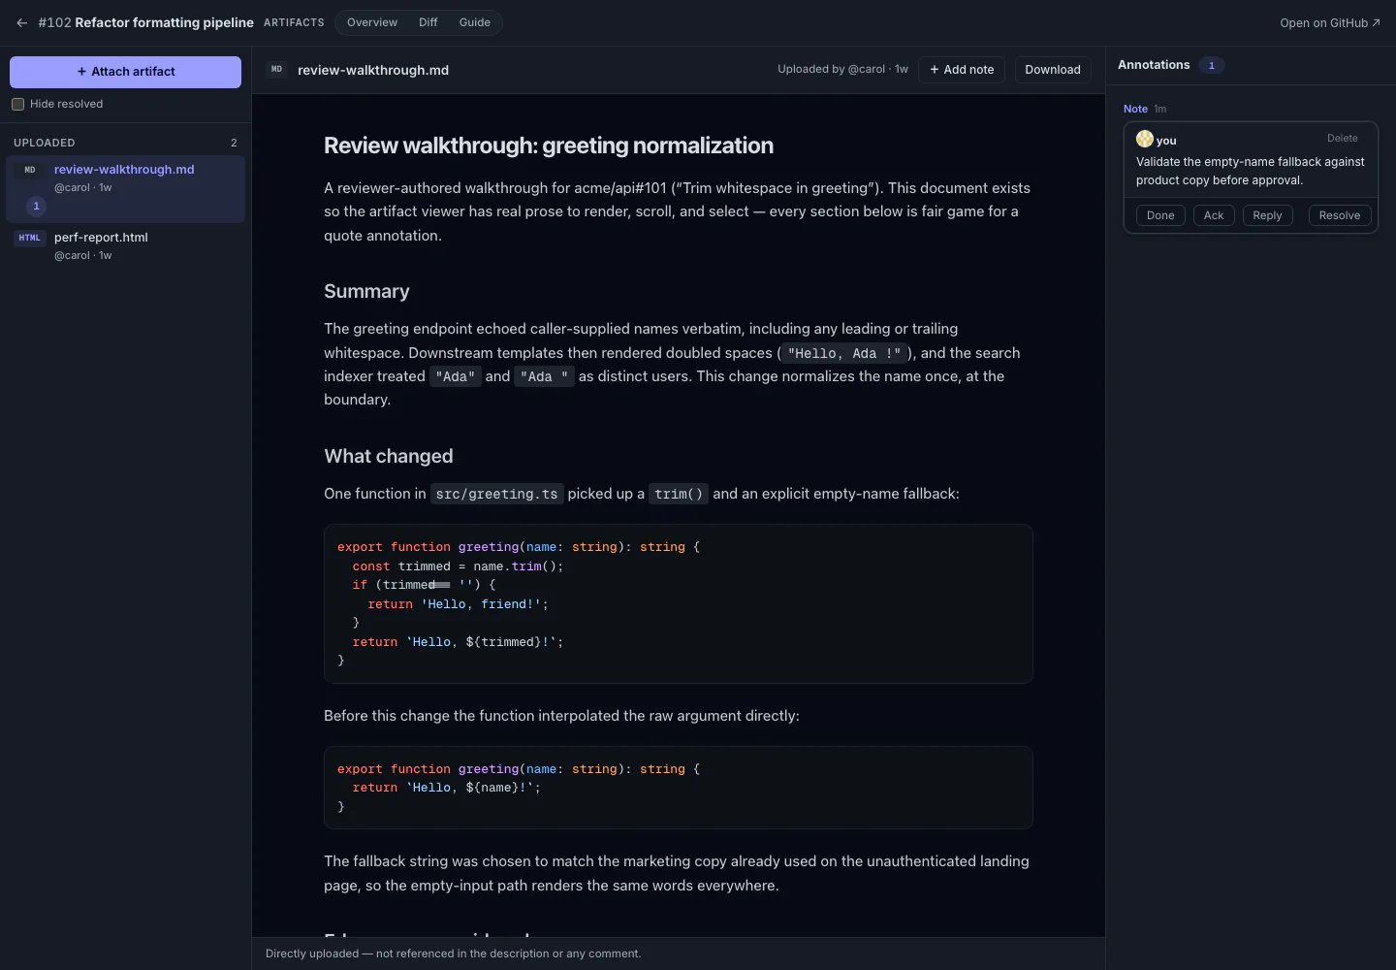
Task: Click the Annotations count badge
Action: pos(1211,65)
